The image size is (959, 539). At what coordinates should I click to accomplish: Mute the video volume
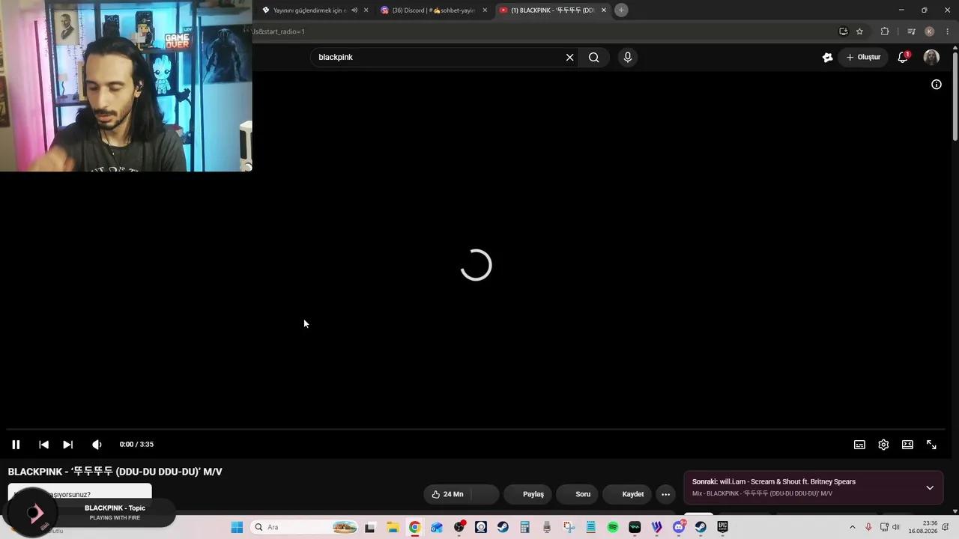click(97, 445)
